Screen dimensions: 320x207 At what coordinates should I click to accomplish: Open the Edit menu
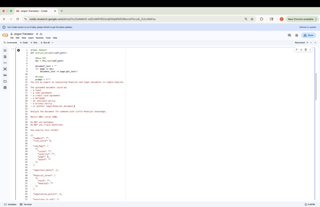[18, 38]
